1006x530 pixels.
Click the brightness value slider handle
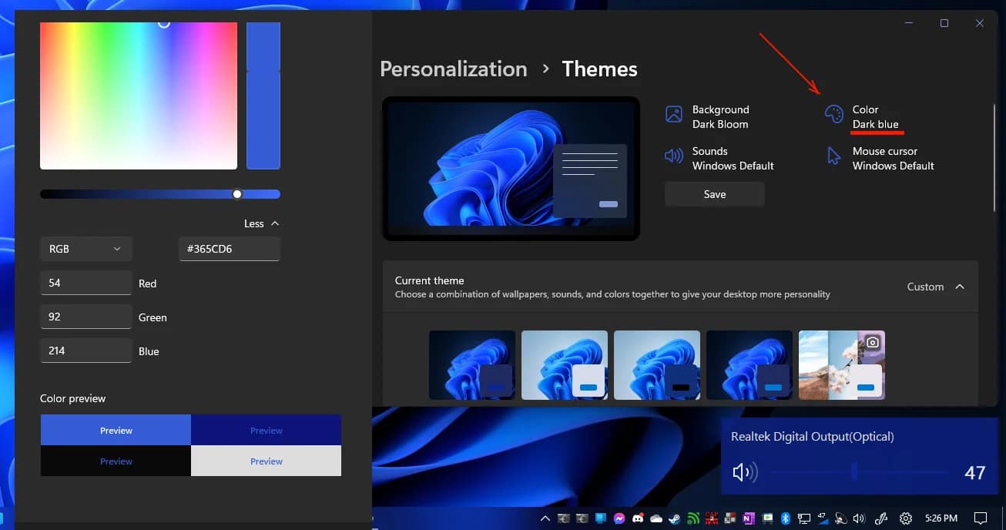(x=237, y=194)
